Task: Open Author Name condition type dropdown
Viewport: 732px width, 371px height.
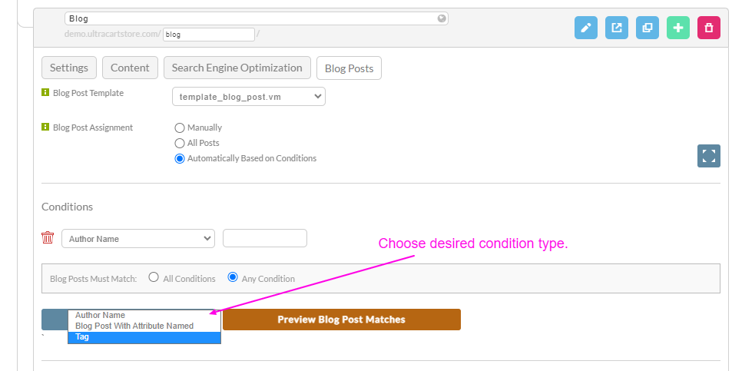Action: click(x=138, y=238)
